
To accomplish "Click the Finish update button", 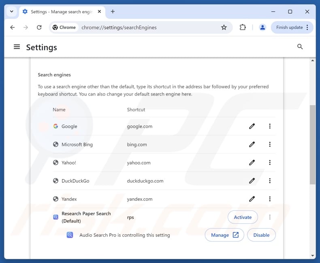I will (x=292, y=28).
